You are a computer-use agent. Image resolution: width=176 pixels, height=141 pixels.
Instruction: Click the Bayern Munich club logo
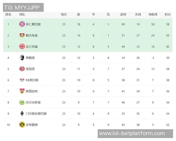click(22, 24)
